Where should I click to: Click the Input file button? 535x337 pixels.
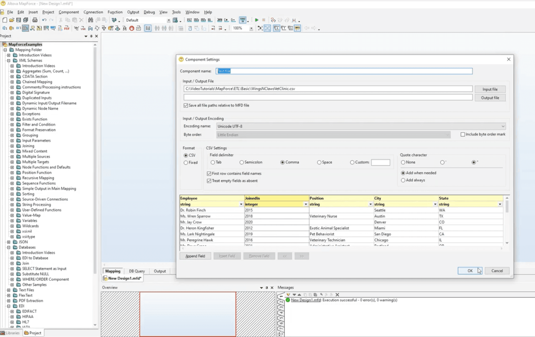490,89
